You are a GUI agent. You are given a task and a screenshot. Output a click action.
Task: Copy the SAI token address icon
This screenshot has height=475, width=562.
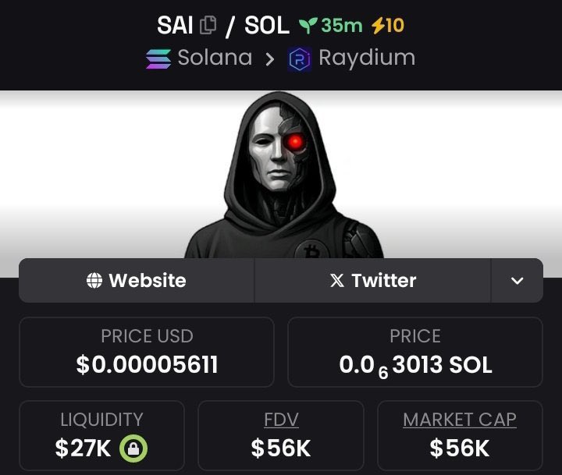click(x=208, y=26)
